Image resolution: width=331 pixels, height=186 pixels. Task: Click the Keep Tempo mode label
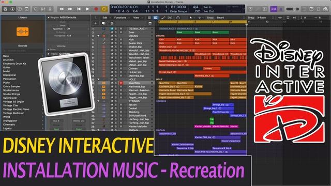178,11
